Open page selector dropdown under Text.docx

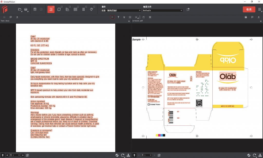click(15, 155)
